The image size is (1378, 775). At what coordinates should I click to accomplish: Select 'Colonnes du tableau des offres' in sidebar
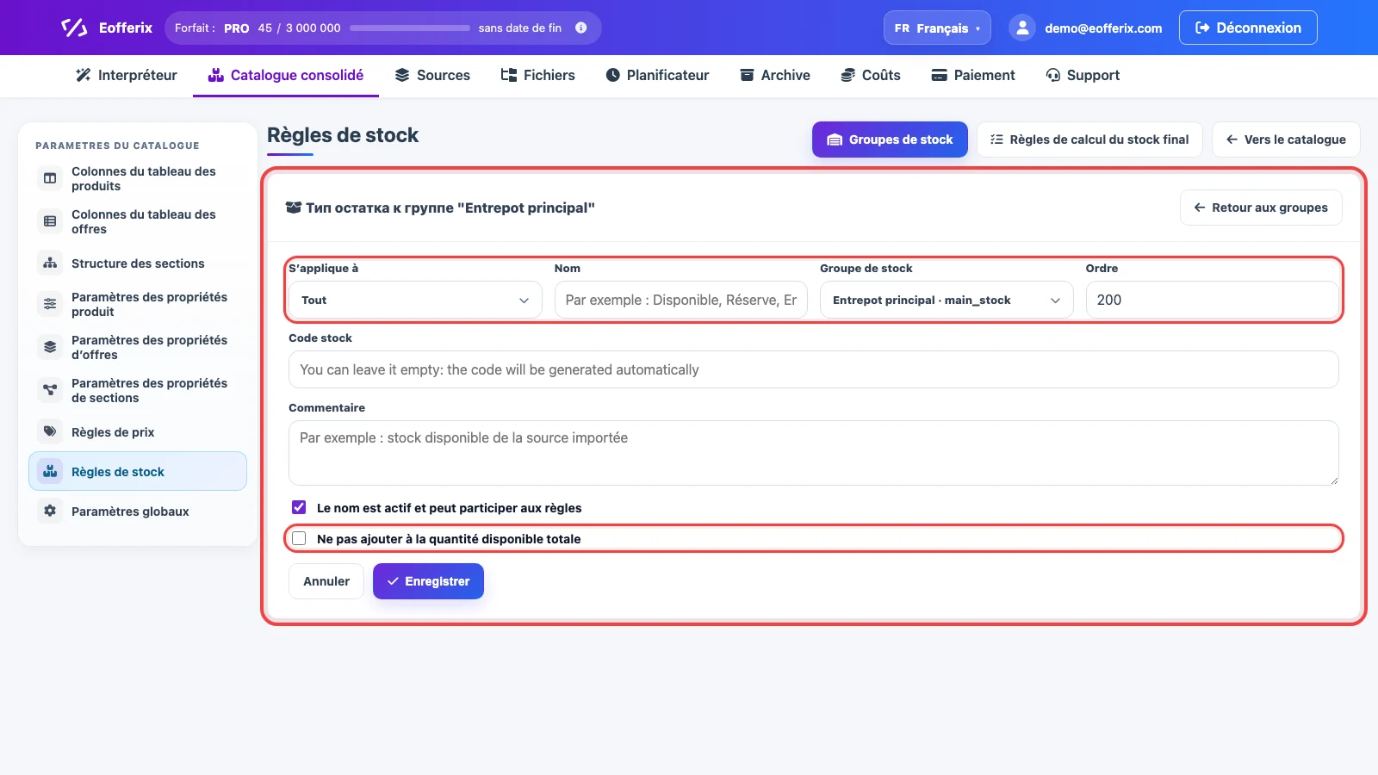pyautogui.click(x=138, y=221)
